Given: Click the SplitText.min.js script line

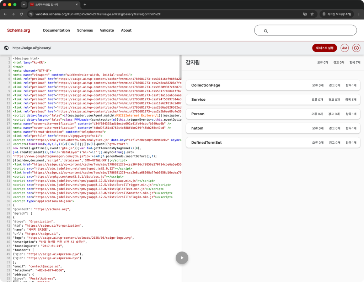Looking at the screenshot, I should [89, 189].
